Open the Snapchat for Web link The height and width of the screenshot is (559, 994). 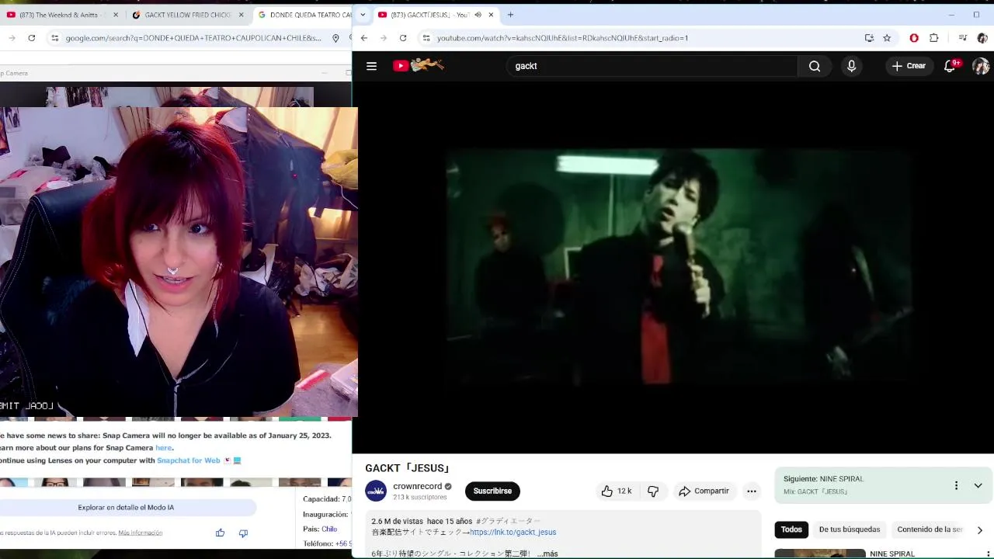(189, 460)
